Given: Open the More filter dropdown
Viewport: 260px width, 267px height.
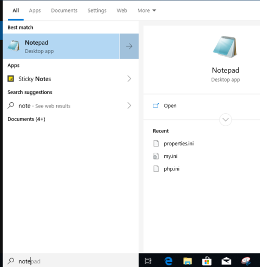Looking at the screenshot, I should pos(147,10).
